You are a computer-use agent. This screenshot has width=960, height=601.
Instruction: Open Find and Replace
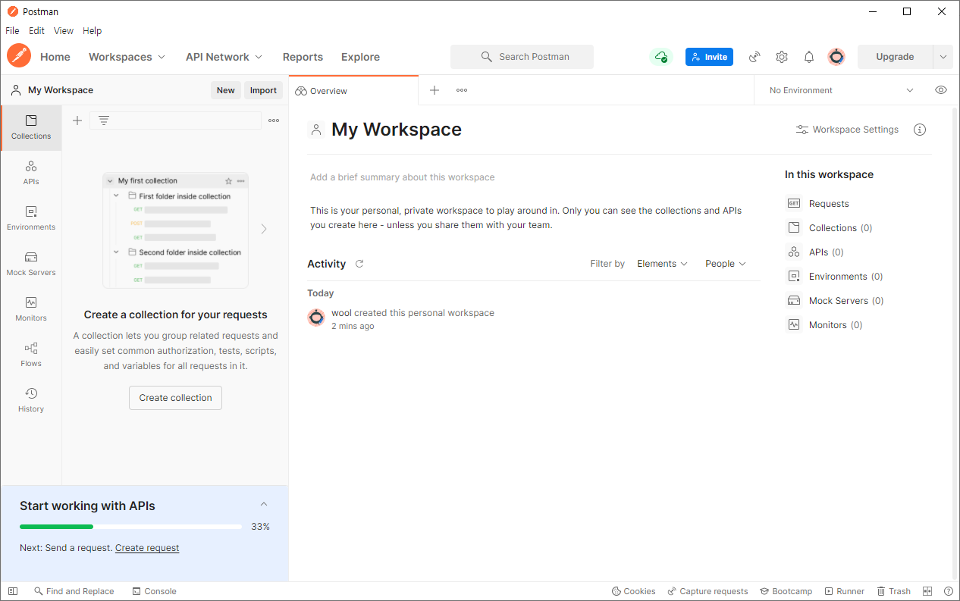click(74, 591)
